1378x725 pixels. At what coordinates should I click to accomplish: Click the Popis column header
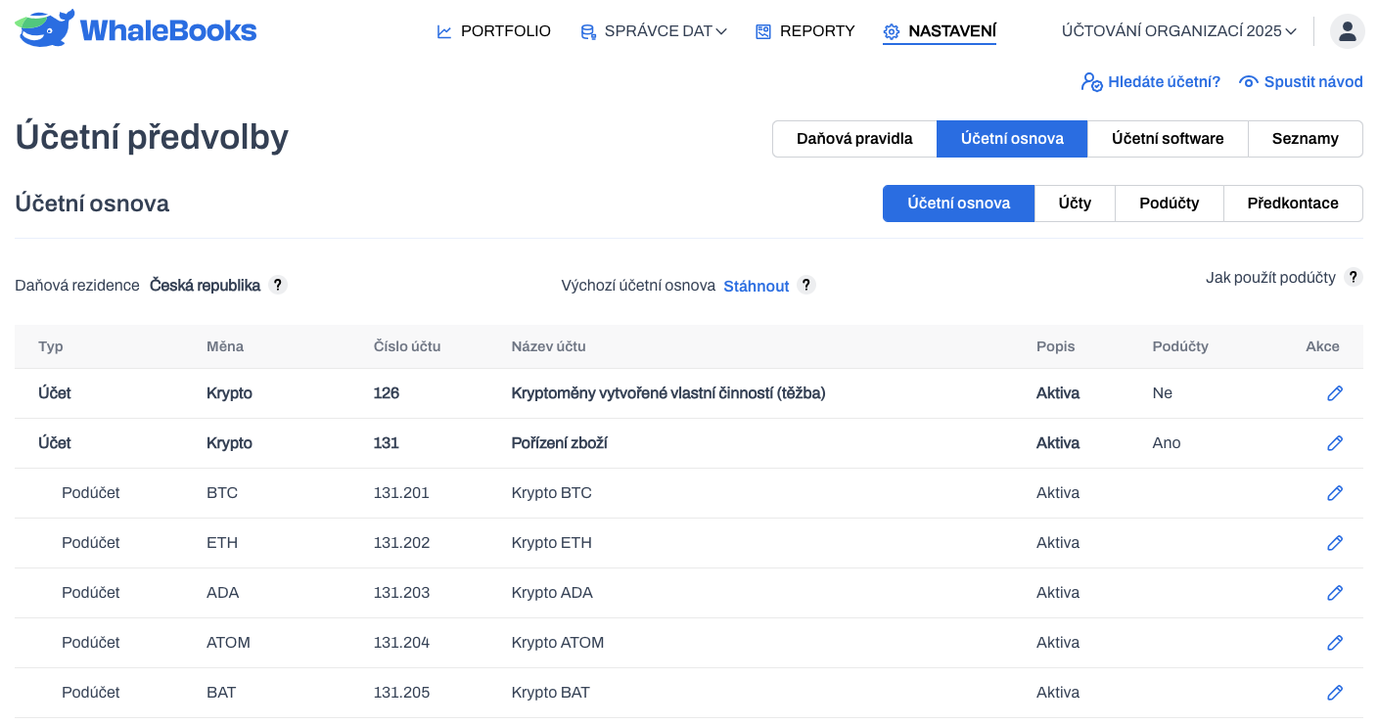click(1056, 346)
